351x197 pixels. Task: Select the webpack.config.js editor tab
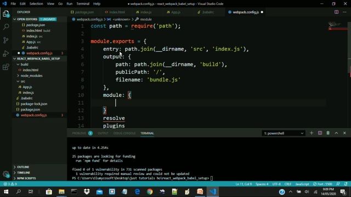pyautogui.click(x=246, y=12)
